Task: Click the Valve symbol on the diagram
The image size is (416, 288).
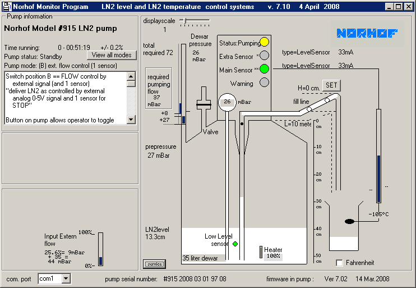Action: (x=204, y=104)
